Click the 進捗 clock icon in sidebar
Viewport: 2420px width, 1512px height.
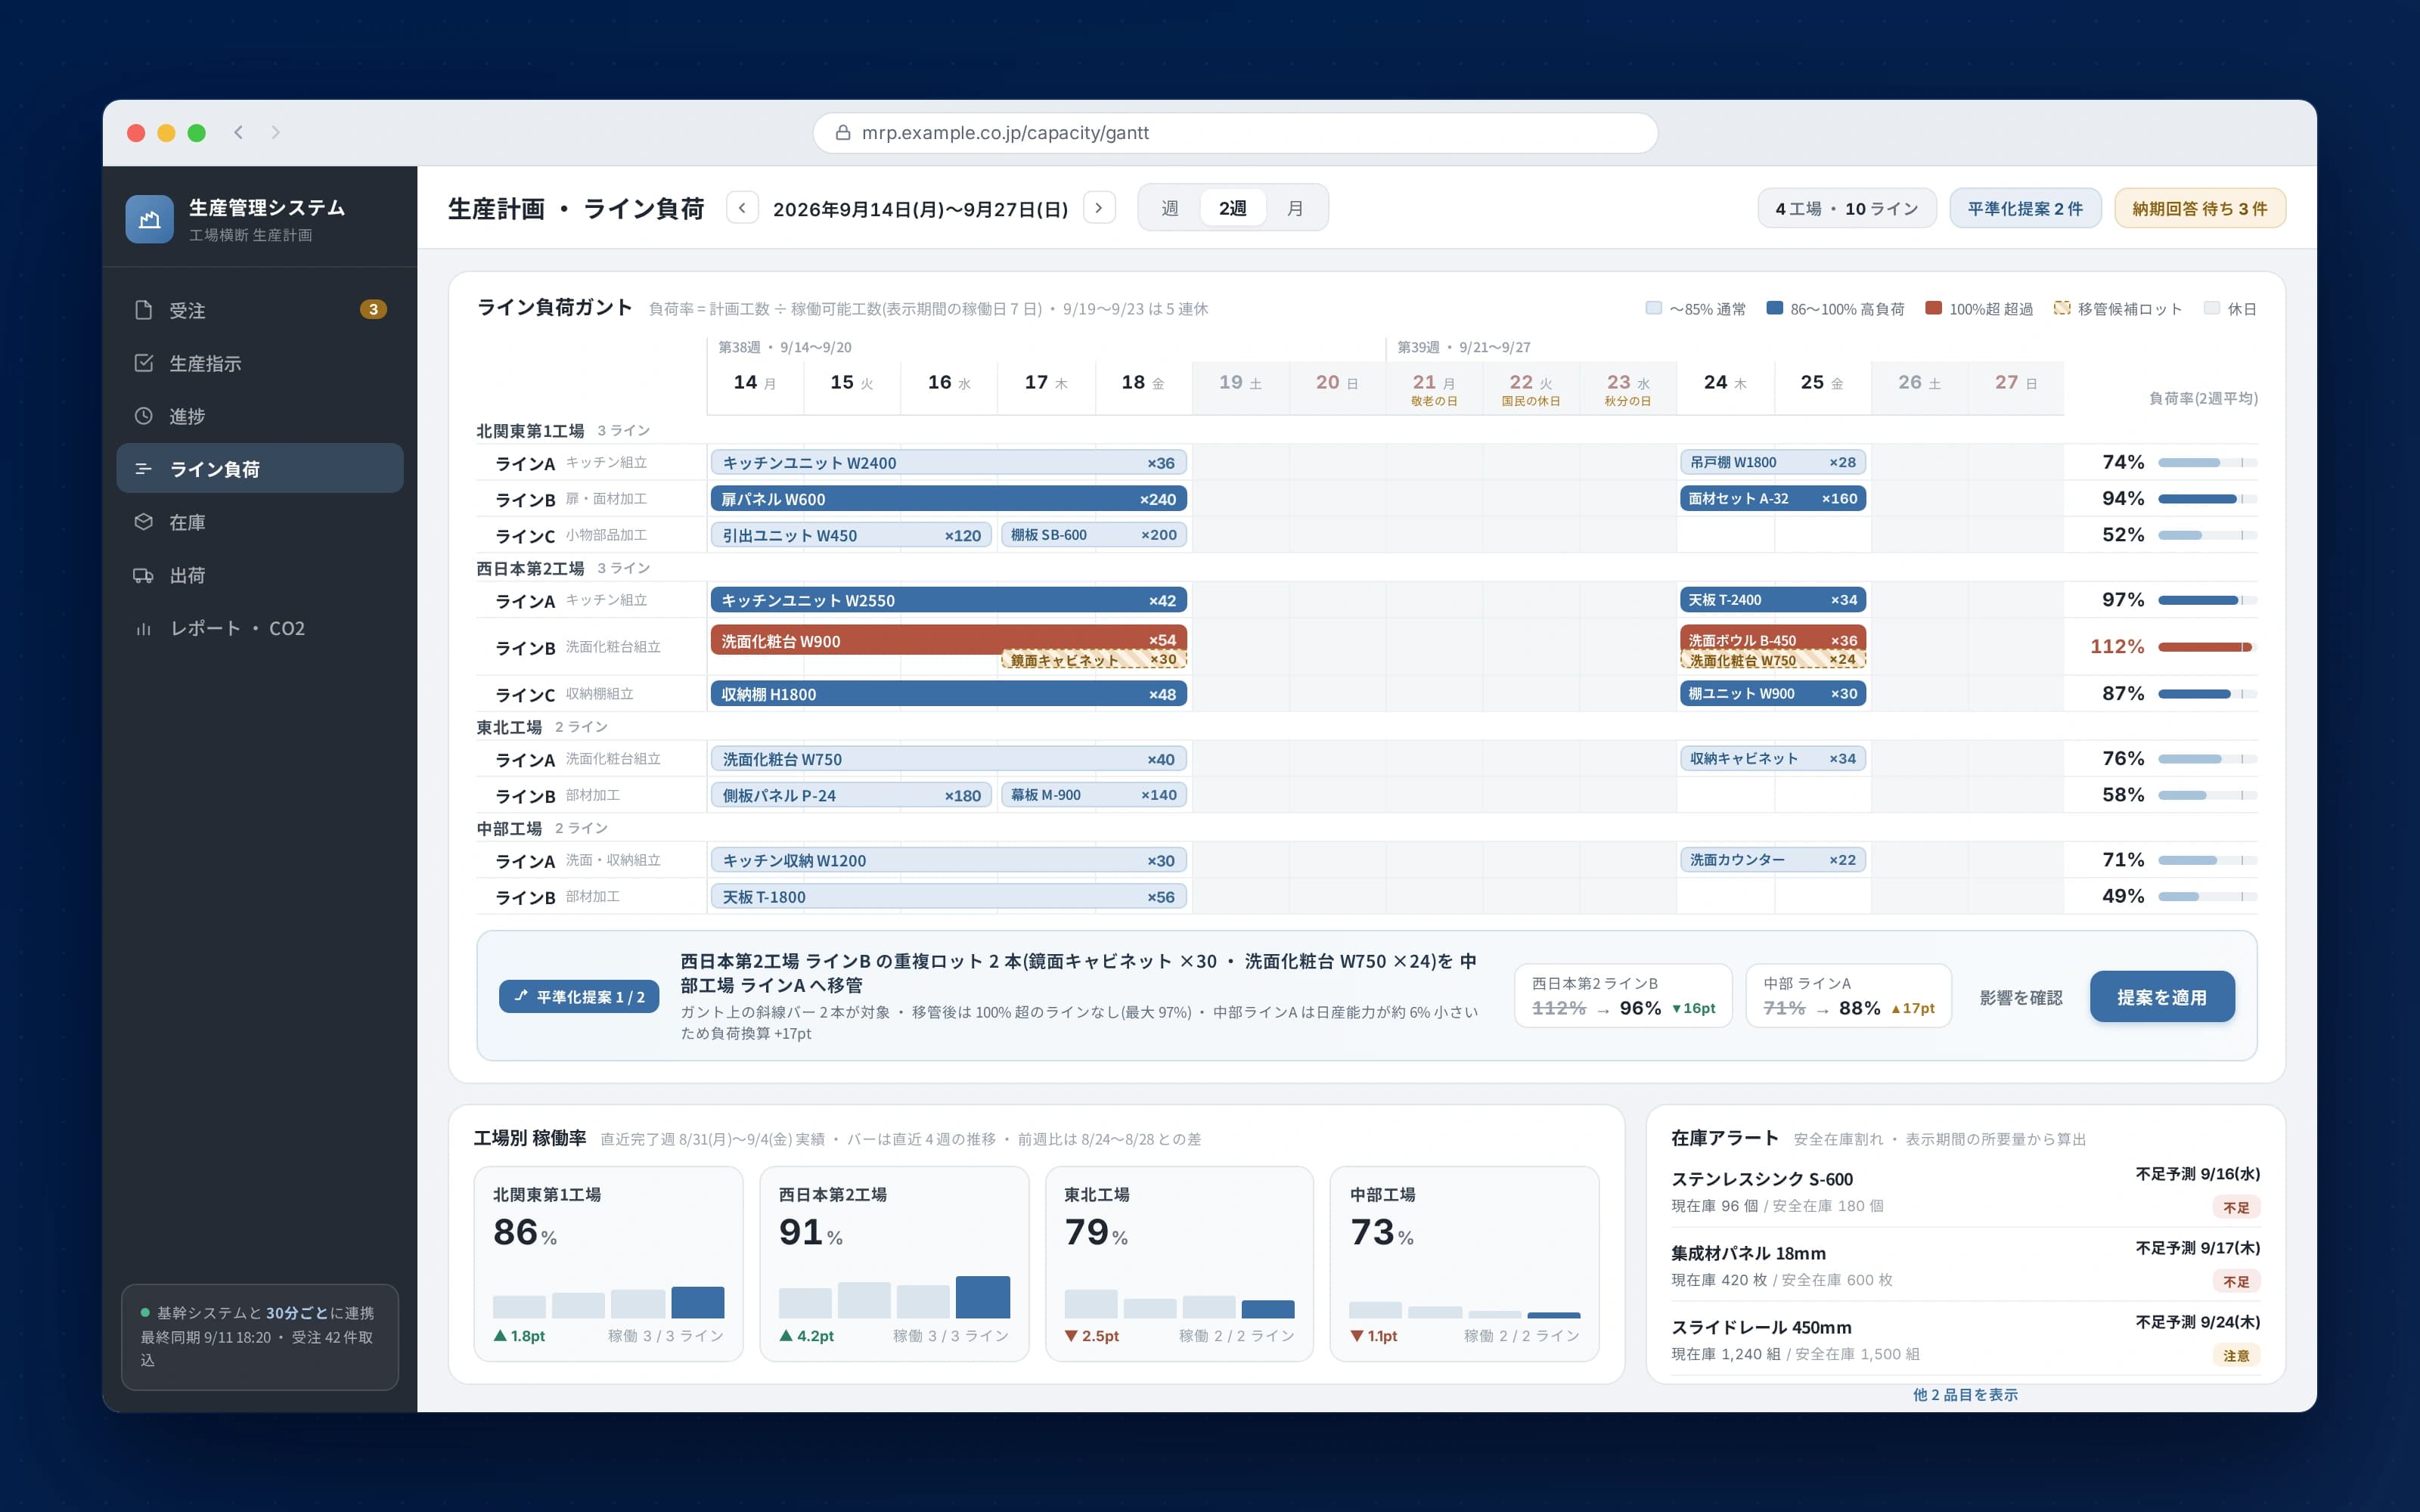click(x=144, y=416)
